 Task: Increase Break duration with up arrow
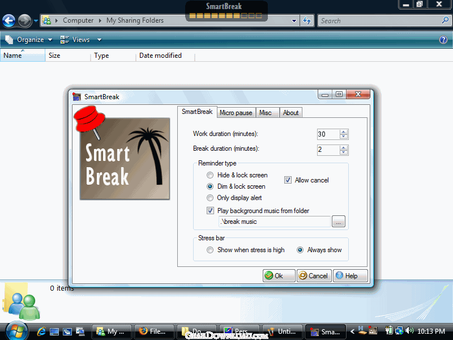(x=344, y=147)
